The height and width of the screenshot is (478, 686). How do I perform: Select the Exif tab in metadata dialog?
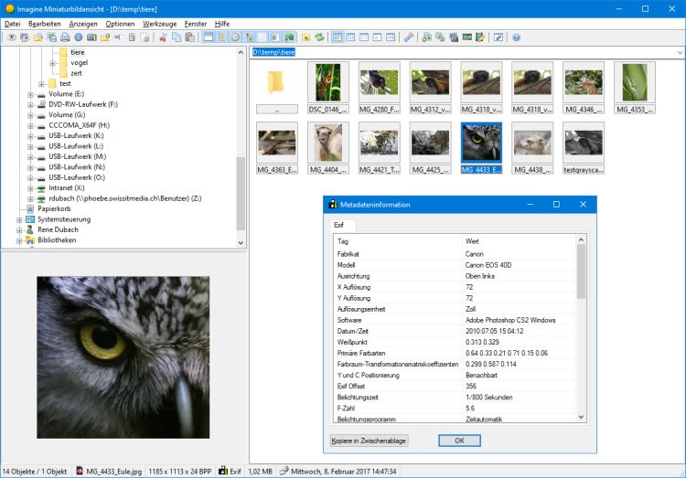(x=338, y=224)
